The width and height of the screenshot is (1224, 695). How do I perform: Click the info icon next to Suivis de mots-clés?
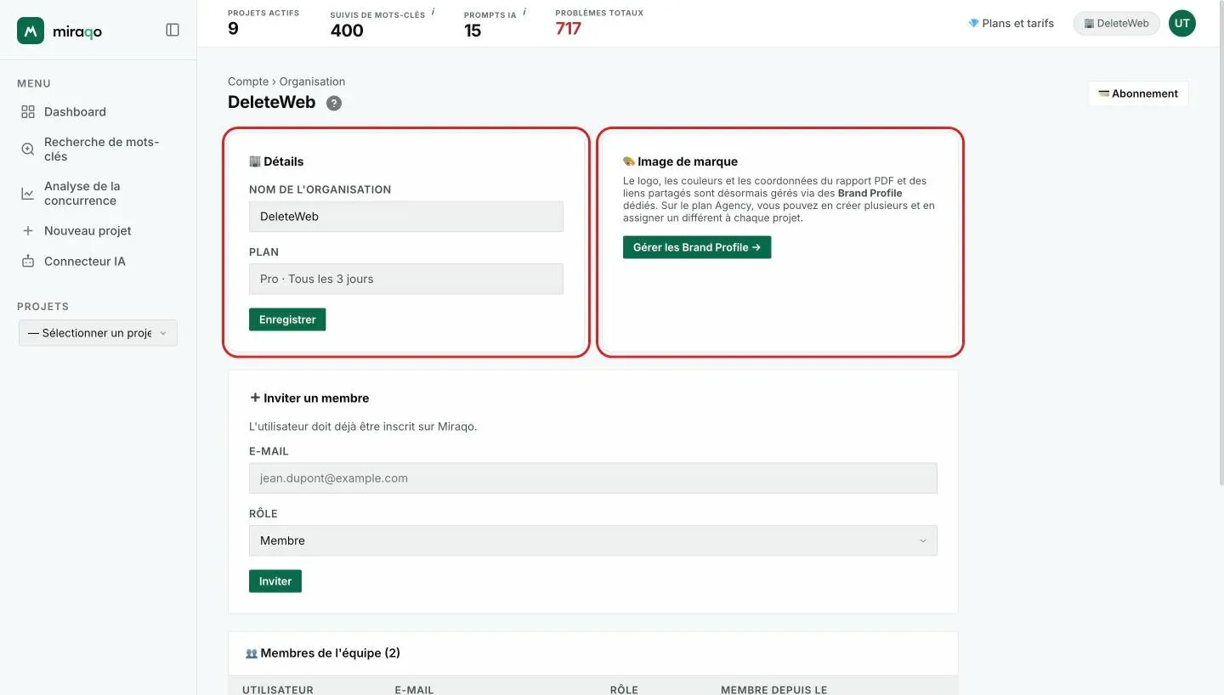[x=433, y=12]
